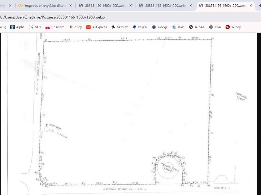Image resolution: width=261 pixels, height=195 pixels.
Task: Open the Taxis bookmark
Action: click(178, 27)
